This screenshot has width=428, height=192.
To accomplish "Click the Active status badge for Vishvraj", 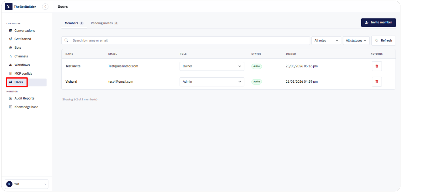I will point(257,81).
